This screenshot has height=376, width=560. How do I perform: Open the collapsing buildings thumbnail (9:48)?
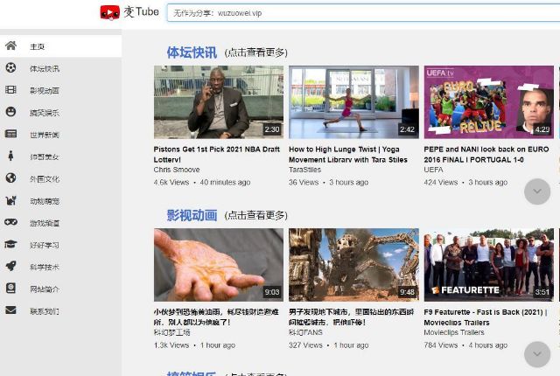click(353, 265)
